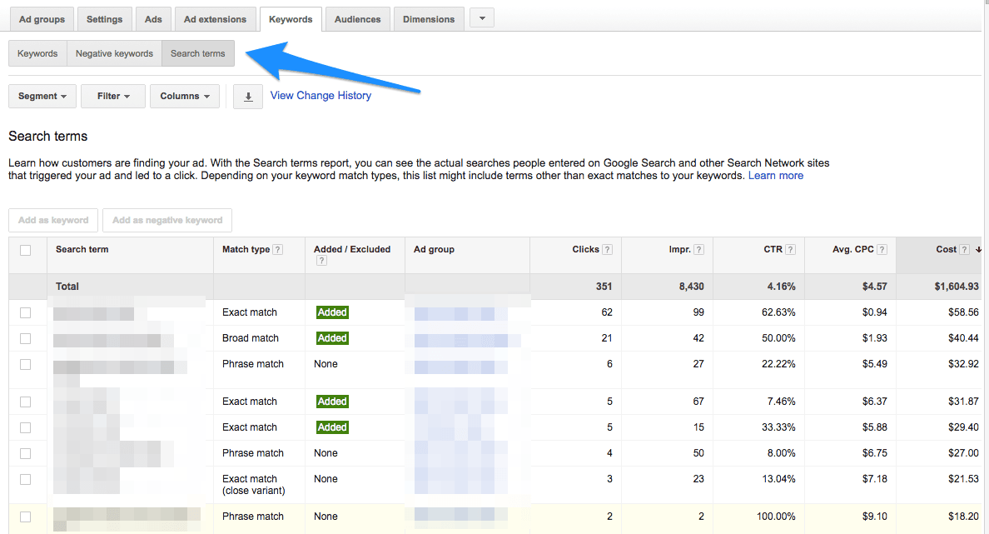Screen dimensions: 989x534
Task: Sort by the Search term column header
Action: 82,249
